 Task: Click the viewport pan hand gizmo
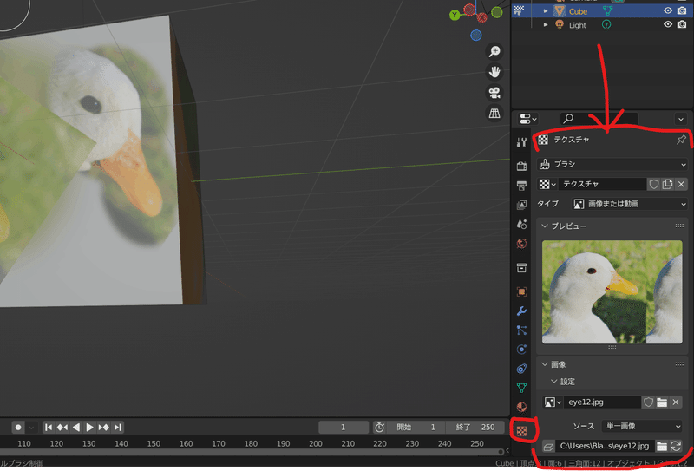[x=494, y=72]
